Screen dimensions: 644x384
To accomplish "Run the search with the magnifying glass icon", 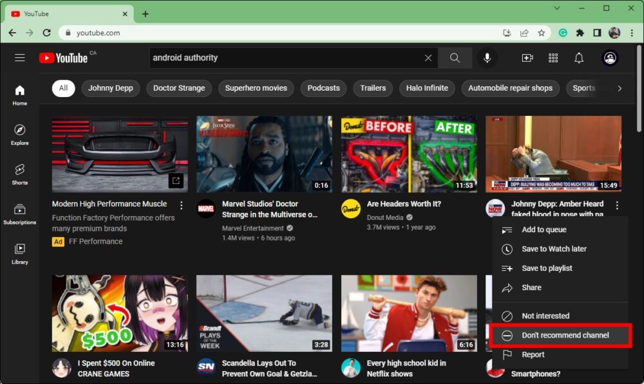I will pyautogui.click(x=455, y=57).
